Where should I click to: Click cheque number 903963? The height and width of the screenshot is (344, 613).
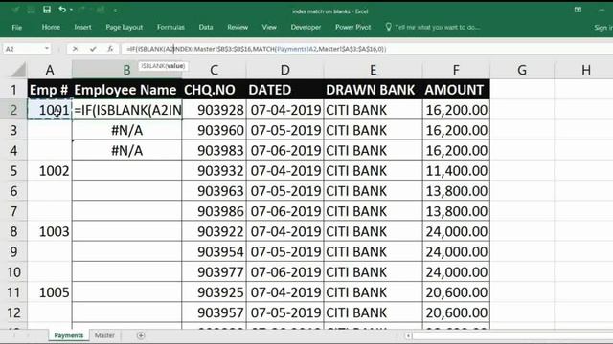(215, 191)
